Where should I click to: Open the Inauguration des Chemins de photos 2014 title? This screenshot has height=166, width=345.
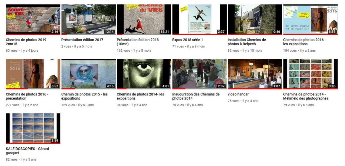pos(196,96)
